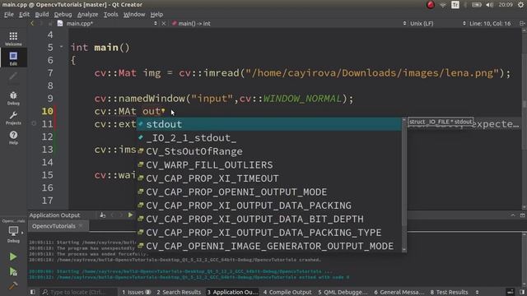
Task: Go back in navigation history arrow
Action: 33,24
